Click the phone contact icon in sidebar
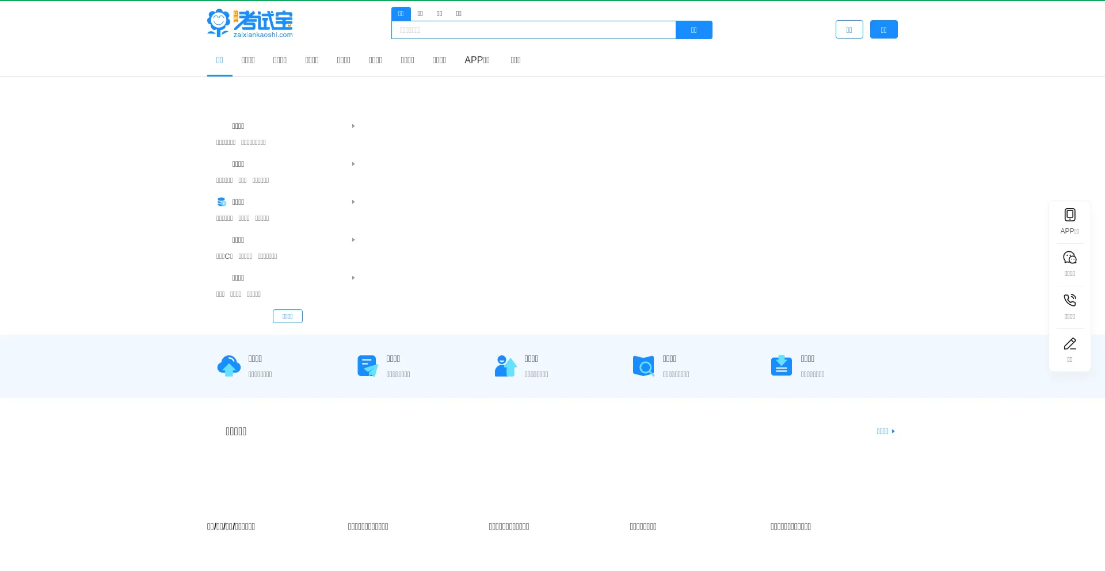This screenshot has height=571, width=1105. coord(1069,300)
